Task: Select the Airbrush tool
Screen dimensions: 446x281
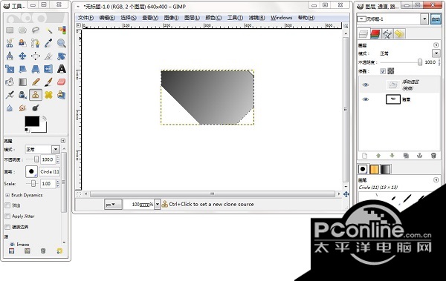Action: 10,95
